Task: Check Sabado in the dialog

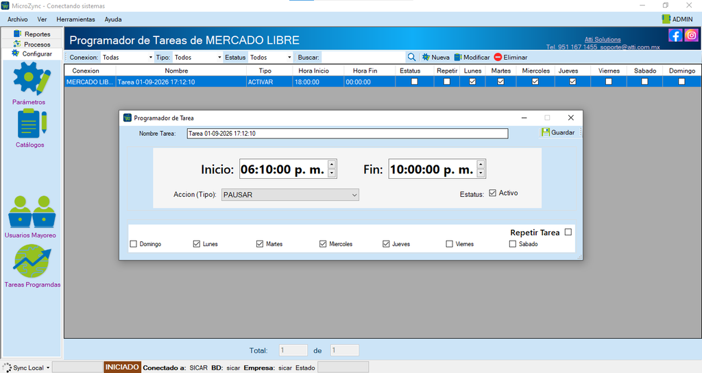Action: tap(513, 244)
